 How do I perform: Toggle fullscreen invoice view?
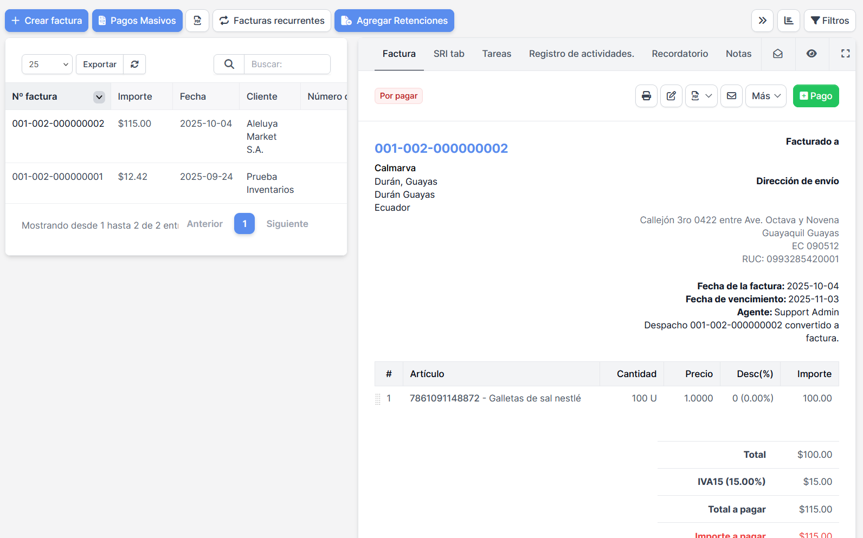click(x=845, y=54)
